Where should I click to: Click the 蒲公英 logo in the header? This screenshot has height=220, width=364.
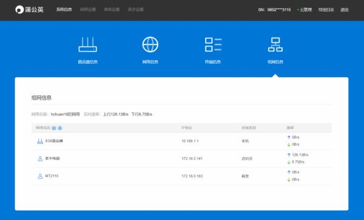coord(29,10)
